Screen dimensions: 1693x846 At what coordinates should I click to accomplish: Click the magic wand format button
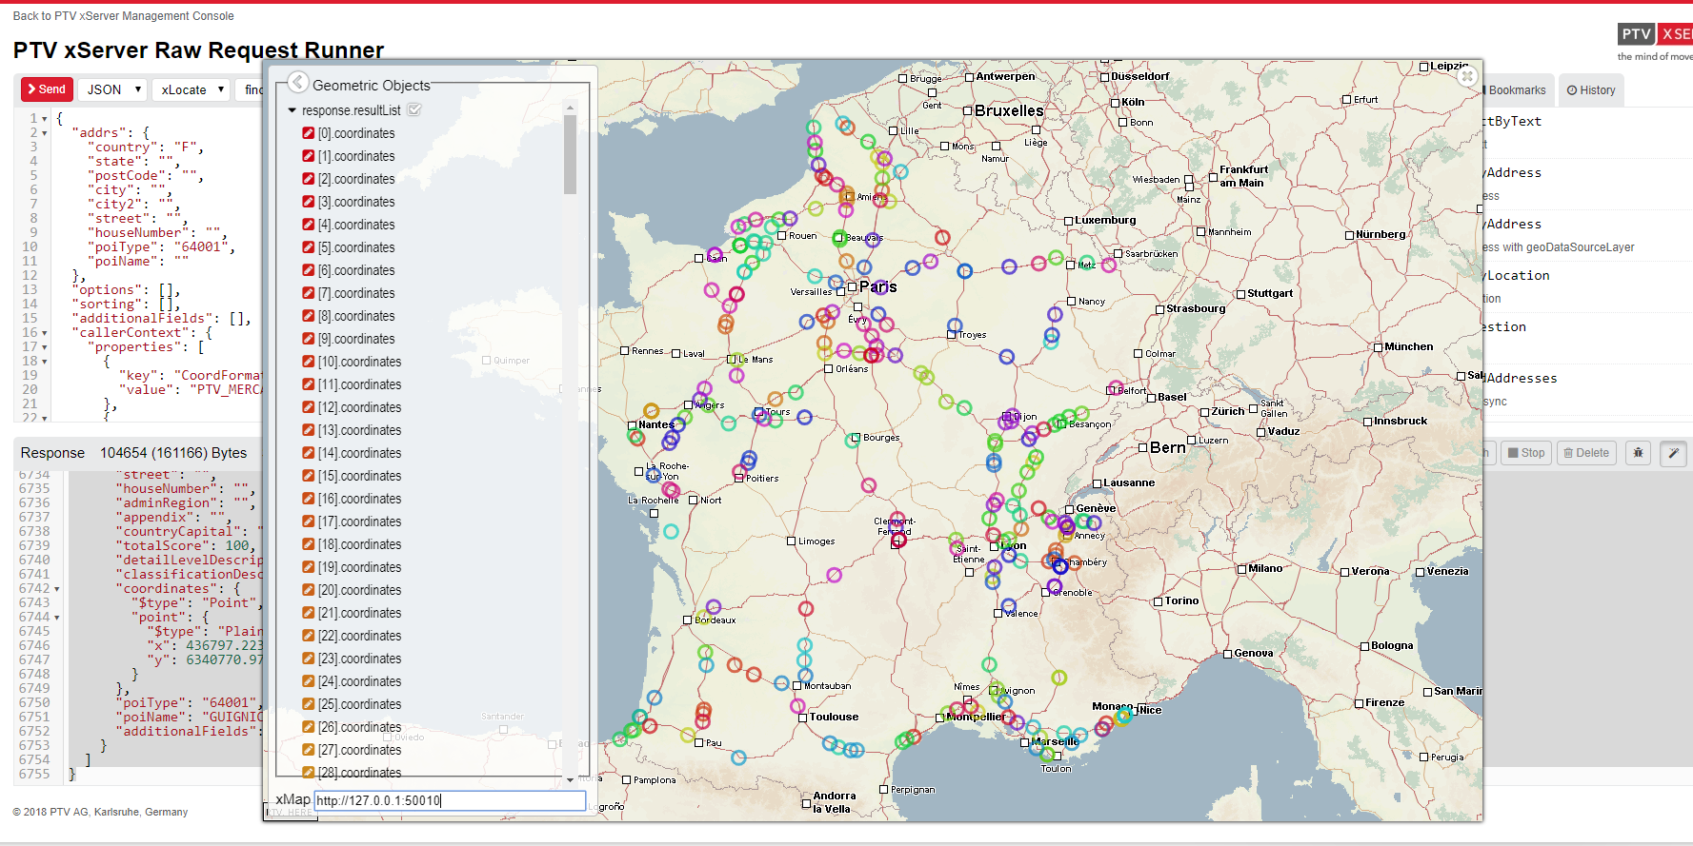(x=1673, y=453)
